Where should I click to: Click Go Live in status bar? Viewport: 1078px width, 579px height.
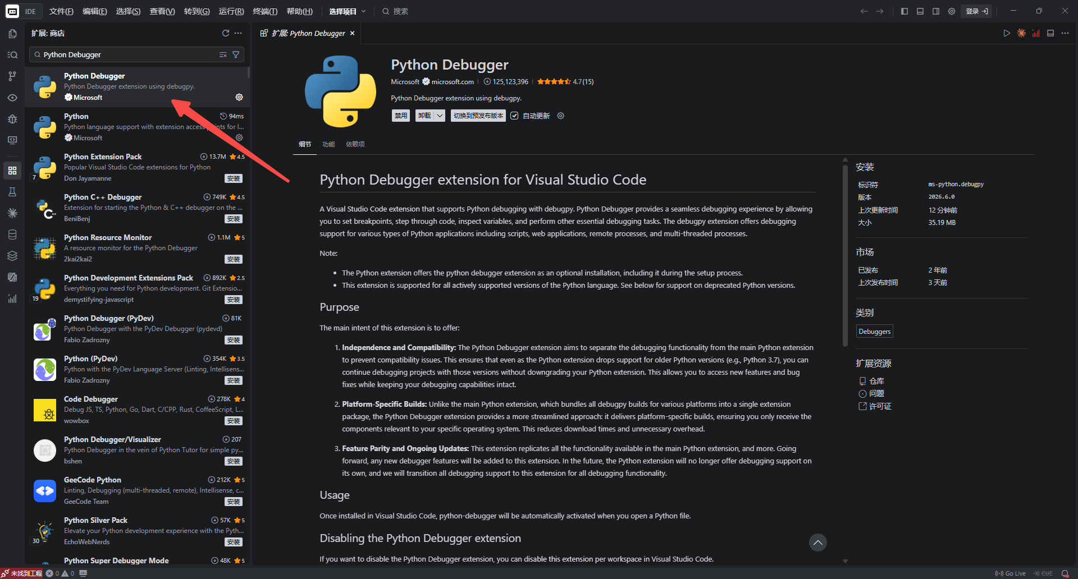point(1011,573)
